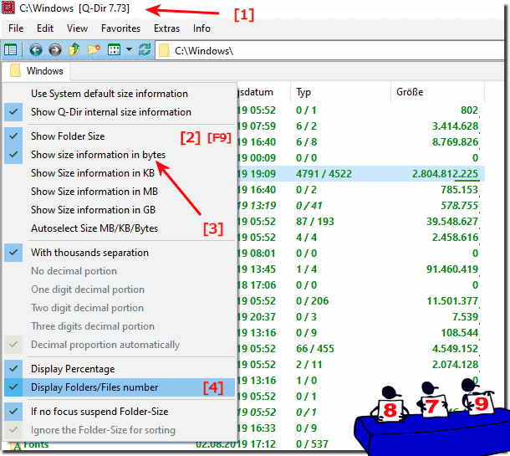Open the Favorites menu
The width and height of the screenshot is (510, 456).
pos(120,28)
